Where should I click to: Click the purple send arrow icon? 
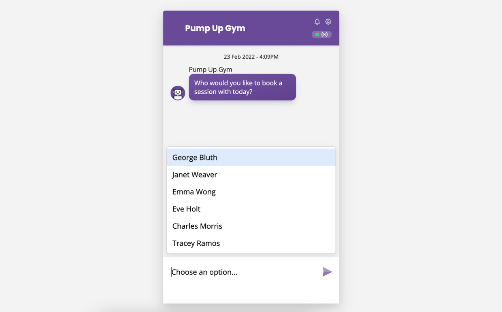(327, 272)
